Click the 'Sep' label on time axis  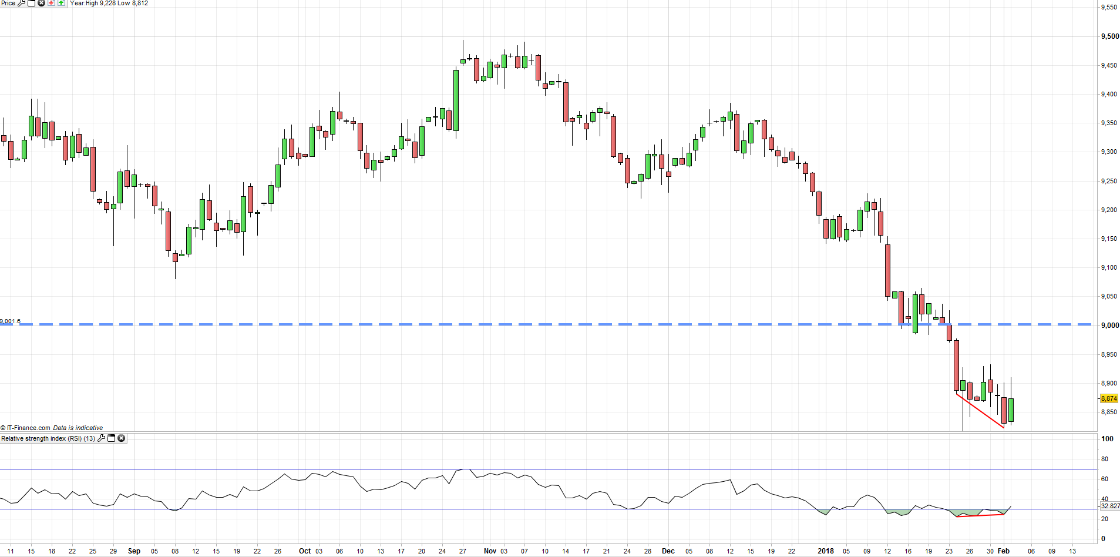click(x=134, y=551)
